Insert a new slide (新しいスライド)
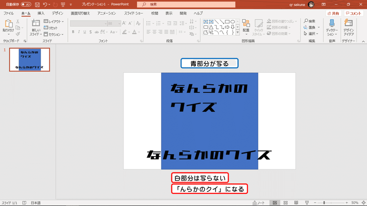This screenshot has height=206, width=367. 36,28
